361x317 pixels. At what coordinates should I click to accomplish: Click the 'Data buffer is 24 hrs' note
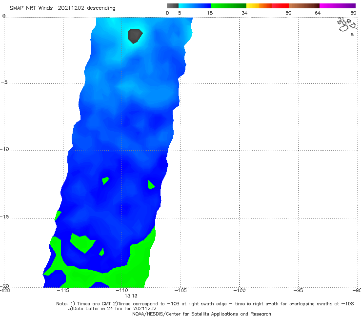point(112,309)
